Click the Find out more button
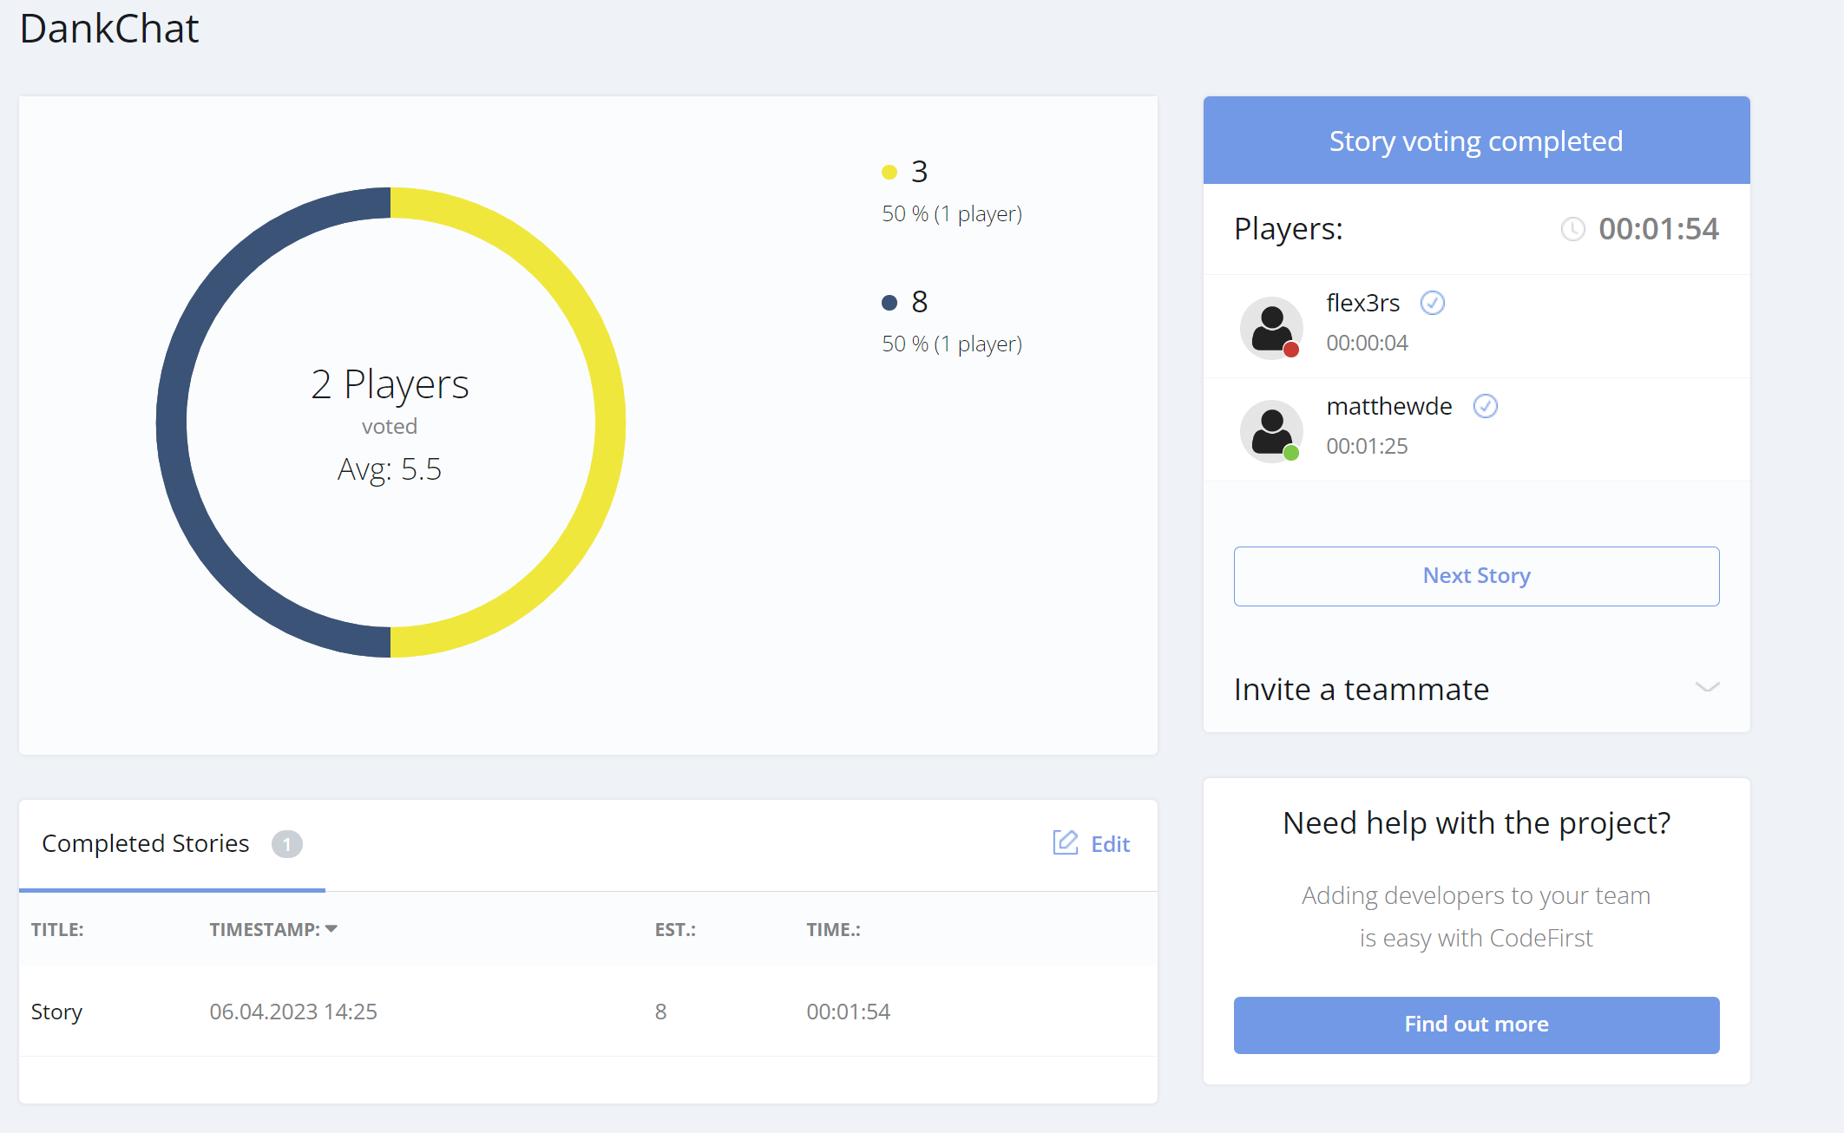 1475,1025
